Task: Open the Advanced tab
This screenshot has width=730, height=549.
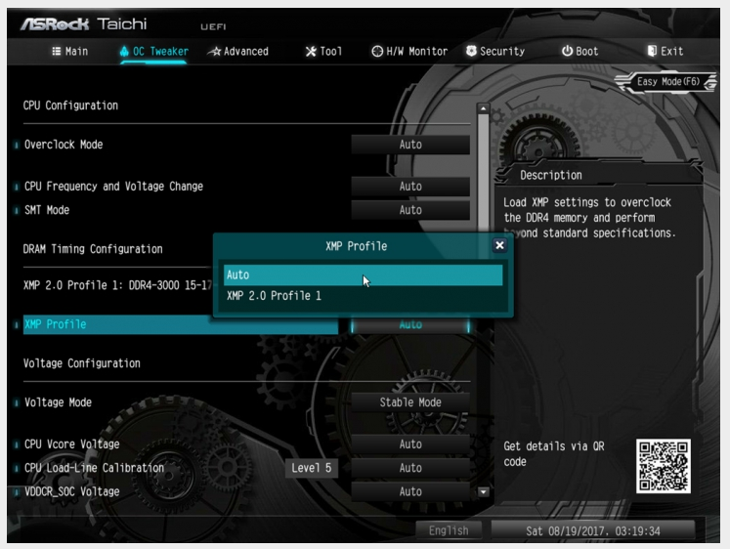Action: pyautogui.click(x=237, y=51)
